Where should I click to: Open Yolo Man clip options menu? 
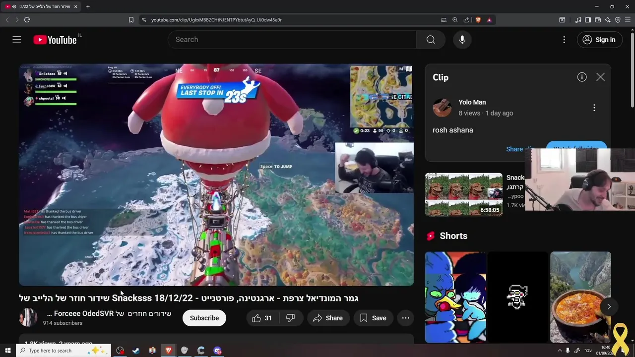coord(594,108)
